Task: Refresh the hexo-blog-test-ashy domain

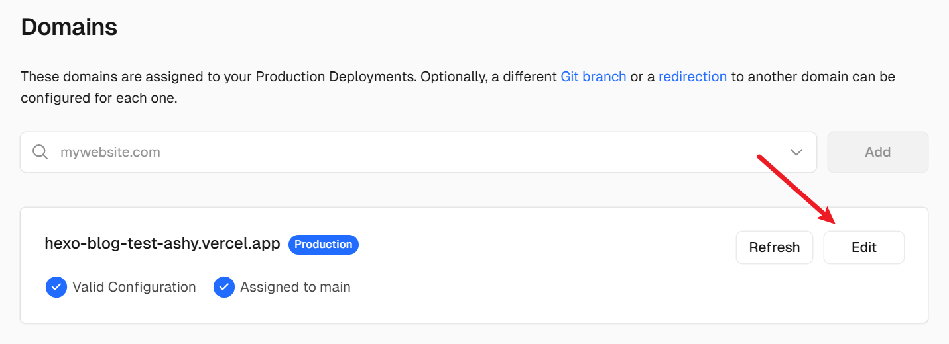Action: [x=774, y=247]
